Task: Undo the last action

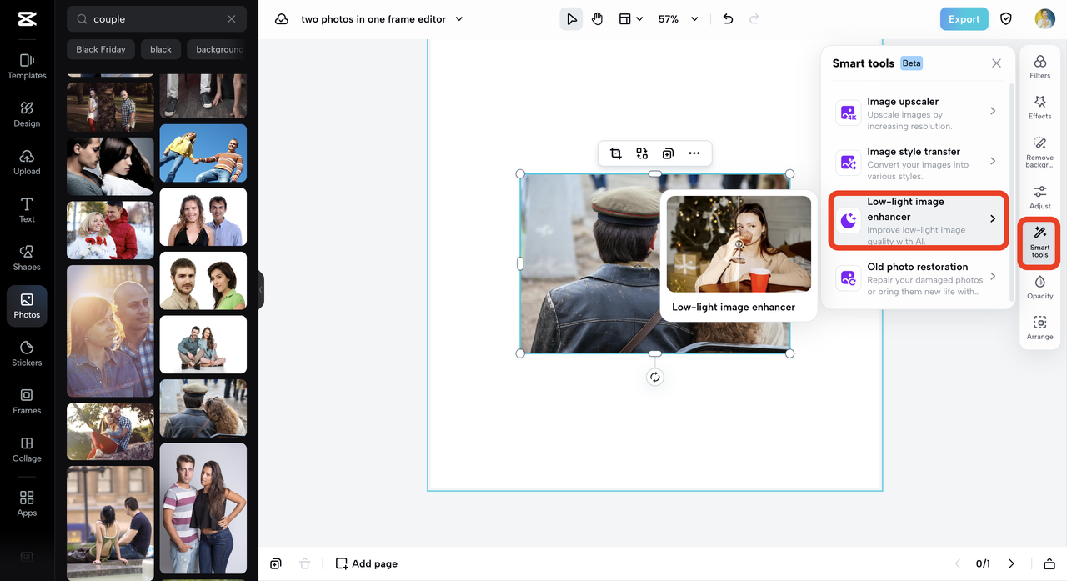Action: tap(728, 18)
